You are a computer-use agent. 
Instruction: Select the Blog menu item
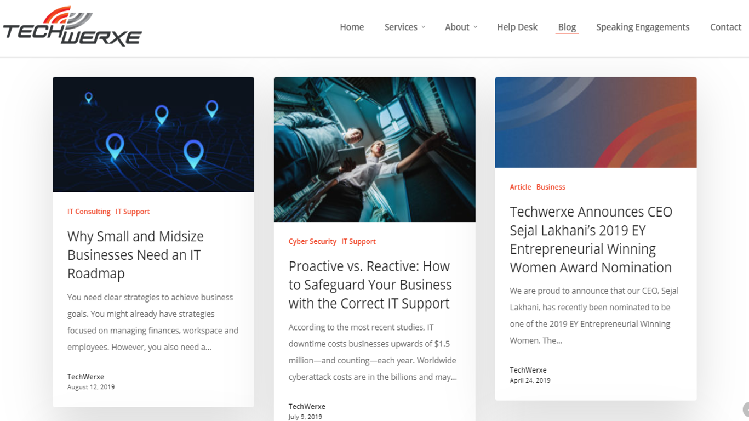(567, 27)
